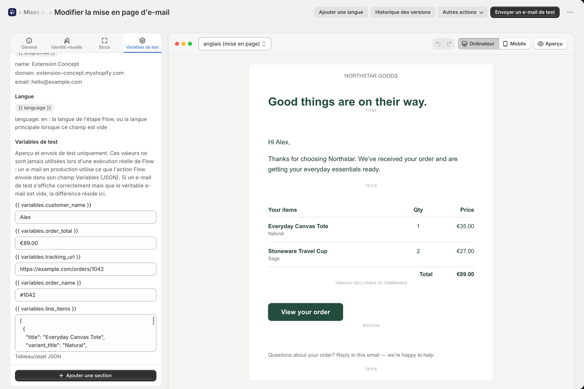Open the three-dot more options menu
This screenshot has height=389, width=584.
pos(570,12)
